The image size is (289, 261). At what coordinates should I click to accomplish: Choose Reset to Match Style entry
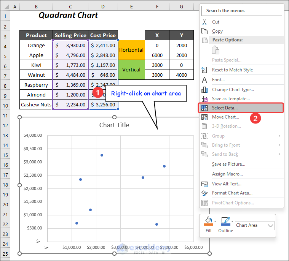click(242, 70)
